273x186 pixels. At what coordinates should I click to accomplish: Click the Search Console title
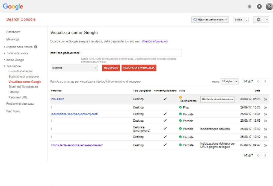(x=21, y=19)
